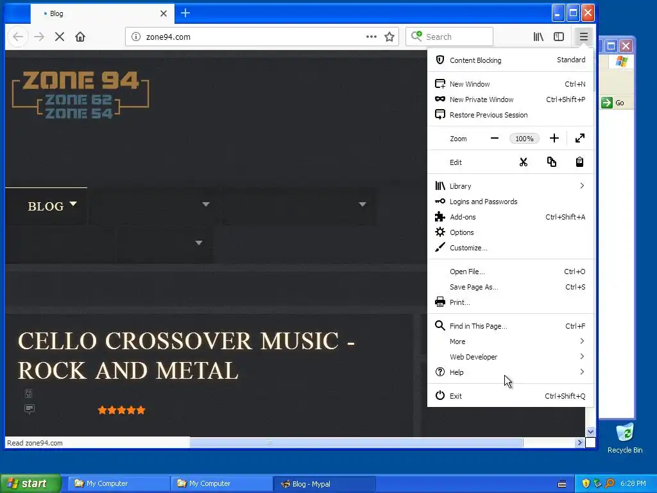Select Open File... entry
657x493 pixels.
click(x=510, y=272)
